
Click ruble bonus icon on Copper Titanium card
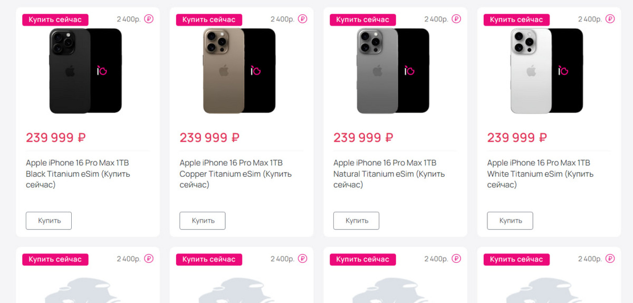(302, 19)
